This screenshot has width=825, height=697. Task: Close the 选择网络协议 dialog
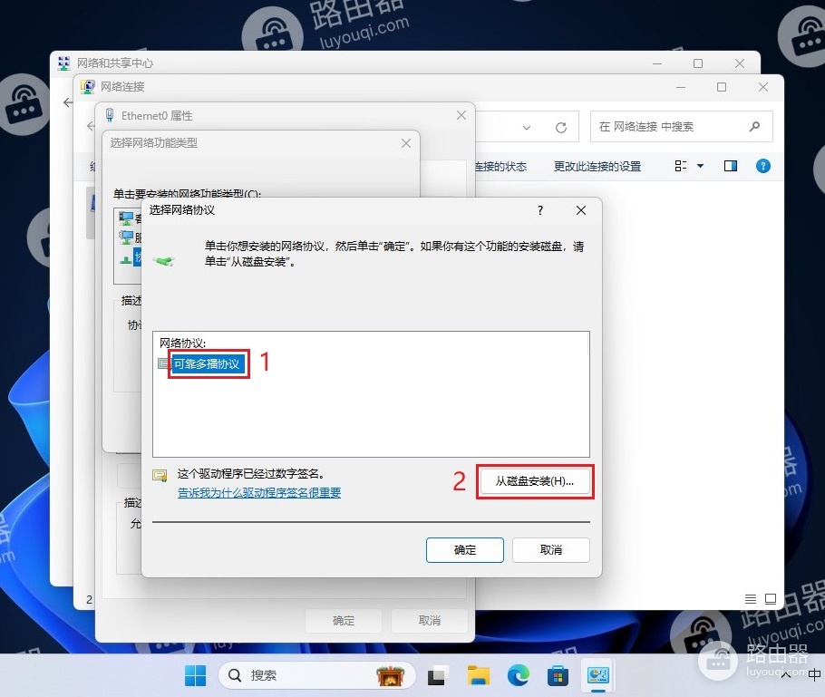point(581,210)
